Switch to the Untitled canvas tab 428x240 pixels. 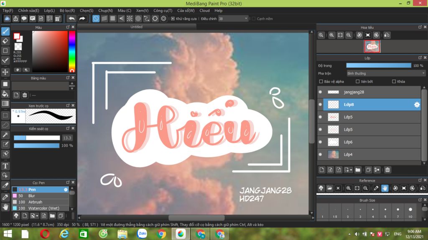[137, 27]
